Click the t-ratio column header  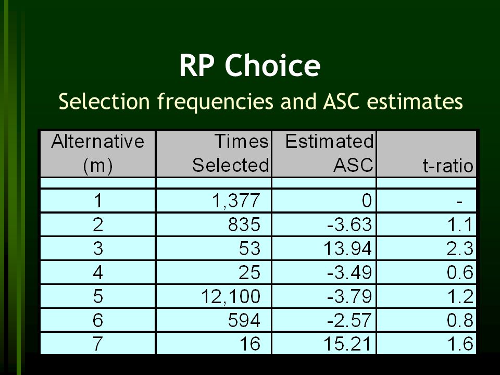tap(427, 154)
